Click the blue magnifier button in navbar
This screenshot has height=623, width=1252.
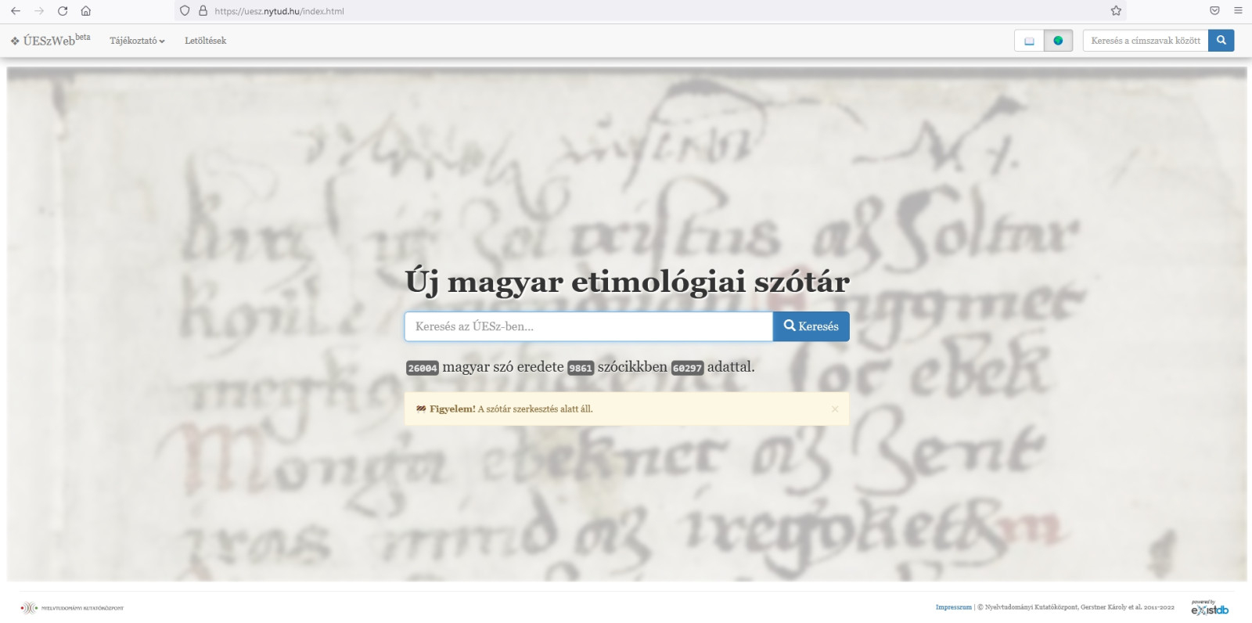(x=1221, y=41)
